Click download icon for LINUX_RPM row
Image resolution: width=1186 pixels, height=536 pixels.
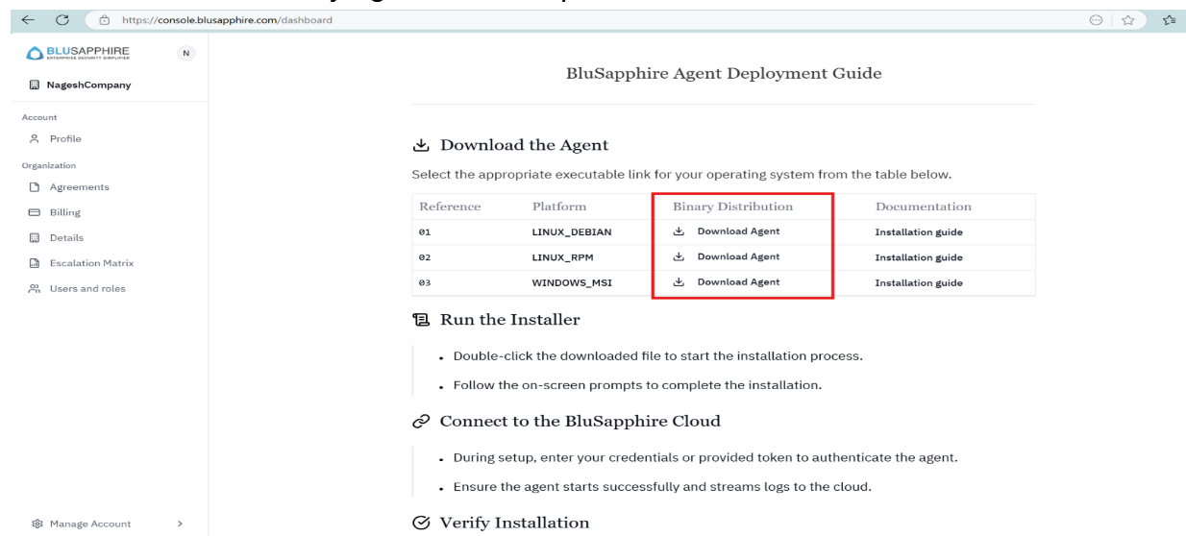click(679, 256)
